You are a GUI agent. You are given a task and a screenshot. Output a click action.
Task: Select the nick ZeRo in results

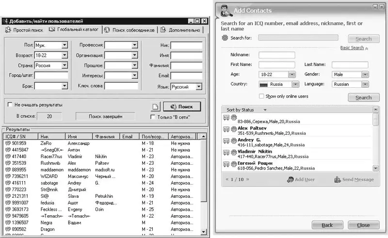[46, 143]
